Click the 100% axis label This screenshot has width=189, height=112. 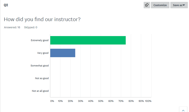tap(148, 101)
